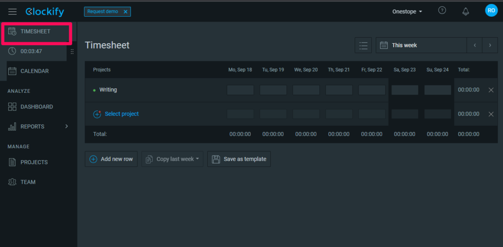
Task: Open the notifications bell
Action: (x=466, y=12)
